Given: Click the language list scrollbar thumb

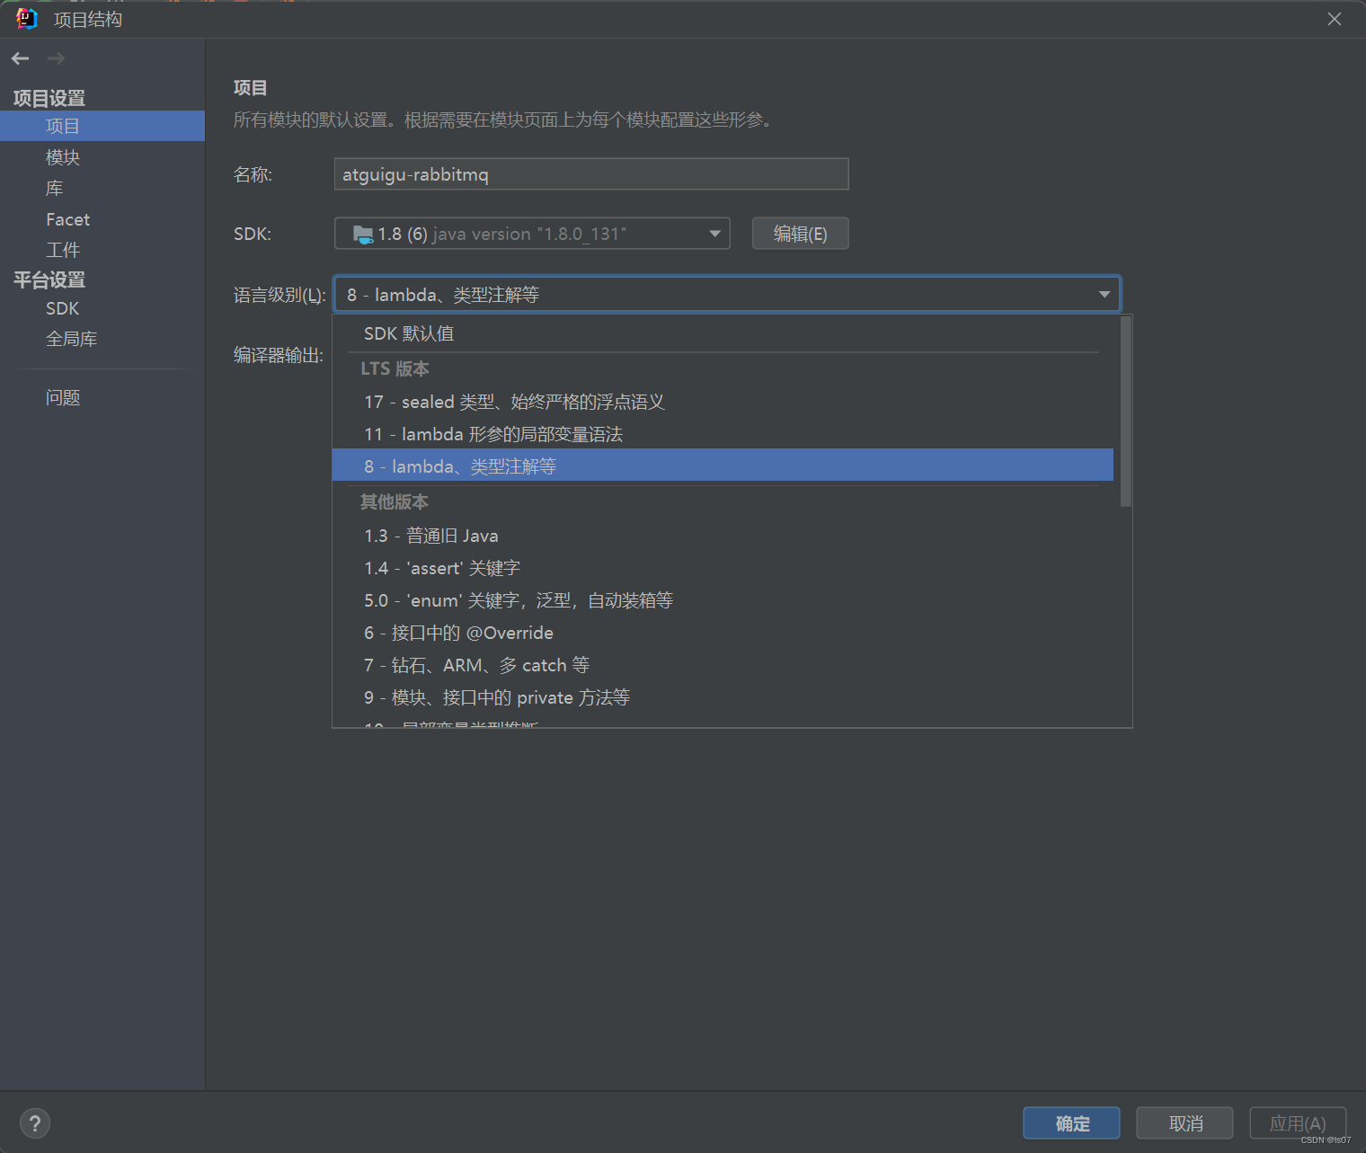Looking at the screenshot, I should coord(1126,412).
